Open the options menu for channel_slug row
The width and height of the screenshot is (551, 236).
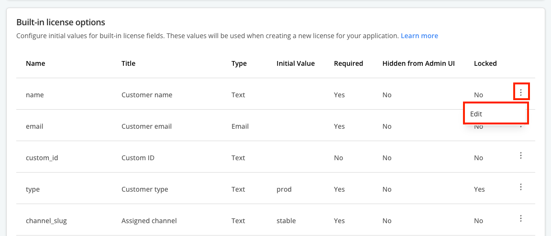coord(521,218)
